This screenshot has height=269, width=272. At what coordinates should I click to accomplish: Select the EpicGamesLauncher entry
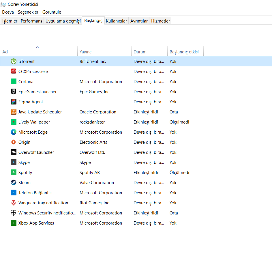[x=37, y=91]
